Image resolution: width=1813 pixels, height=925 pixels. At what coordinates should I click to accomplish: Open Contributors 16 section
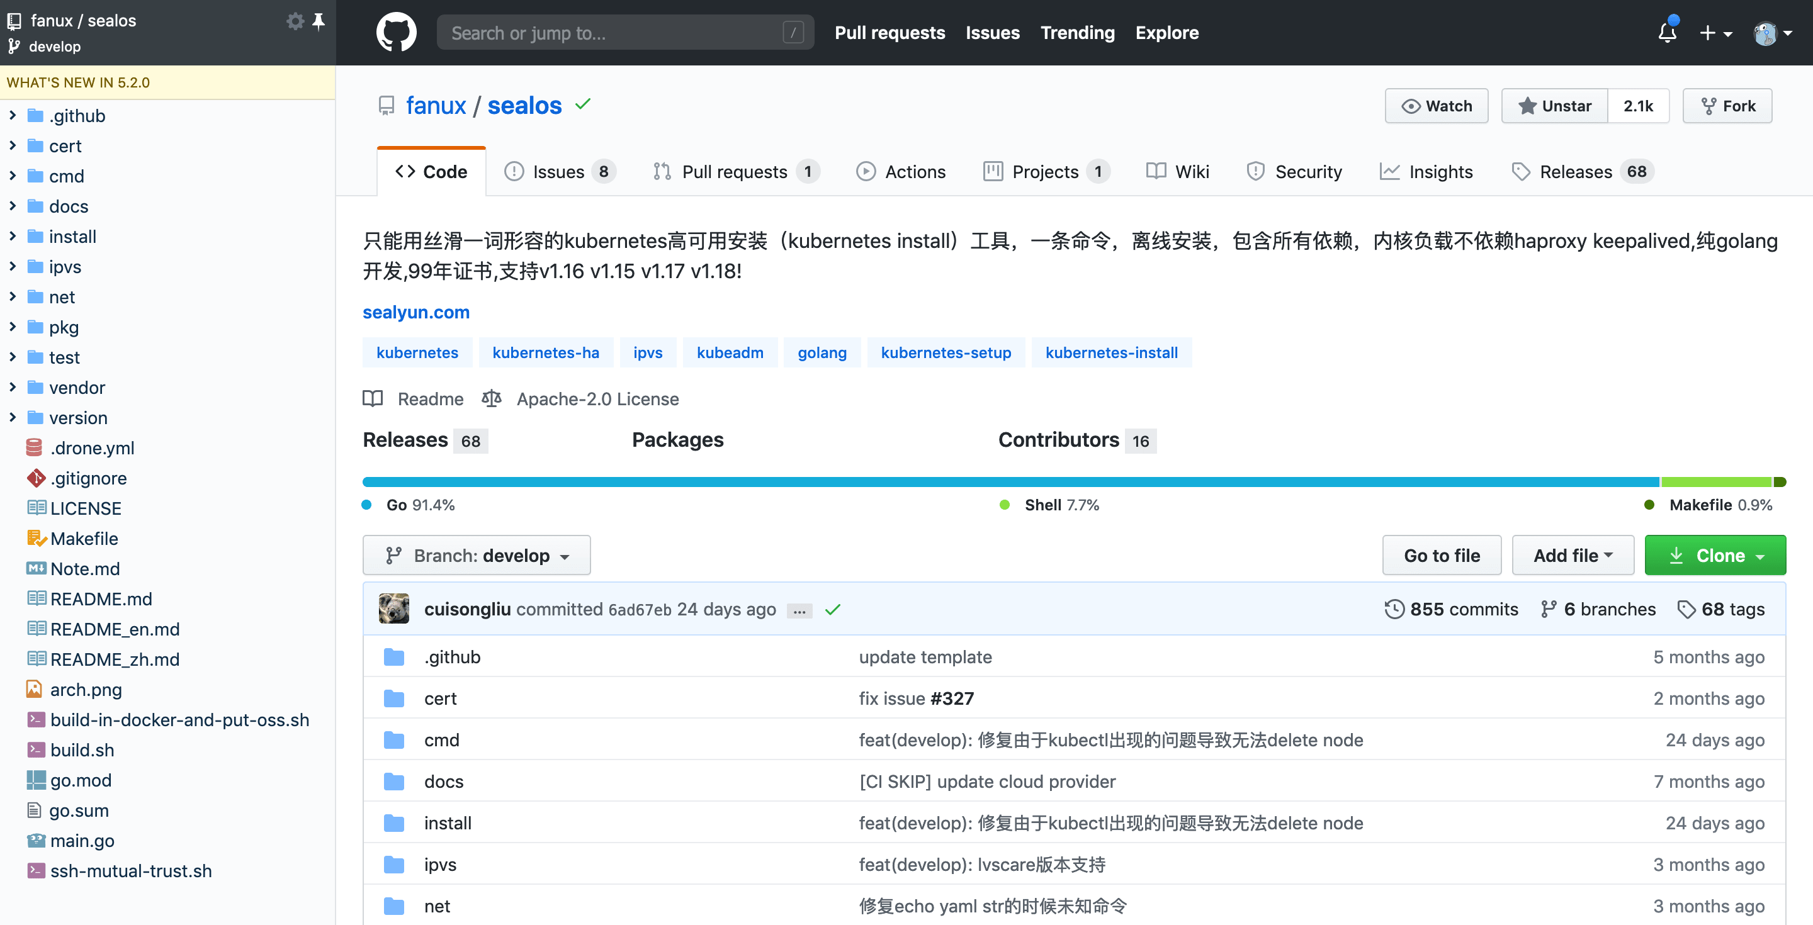1077,440
